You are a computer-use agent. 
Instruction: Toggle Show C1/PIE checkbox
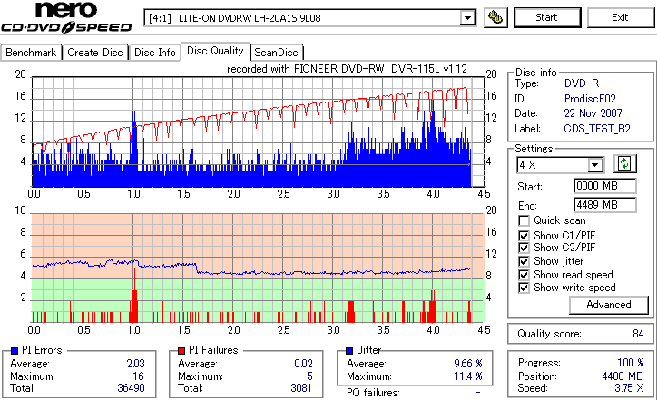point(524,236)
